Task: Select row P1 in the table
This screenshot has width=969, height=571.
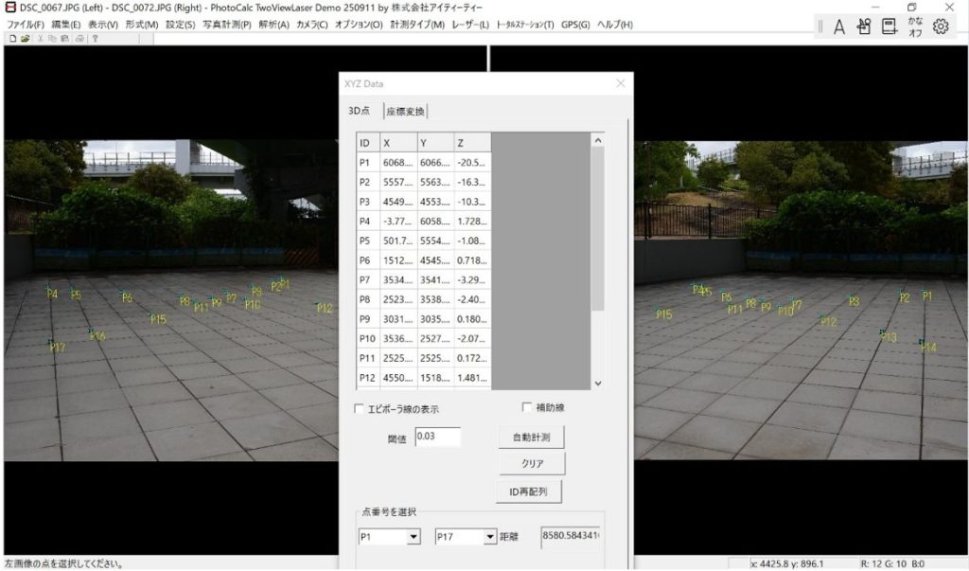Action: point(424,163)
